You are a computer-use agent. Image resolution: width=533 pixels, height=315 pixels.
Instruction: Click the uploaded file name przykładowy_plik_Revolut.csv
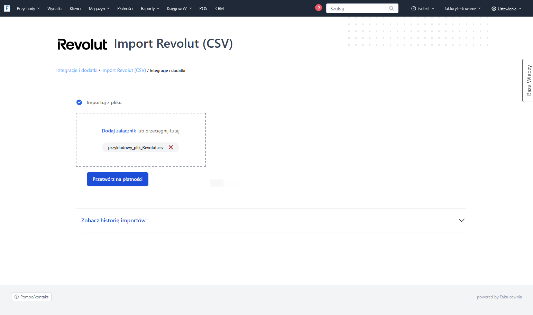pyautogui.click(x=136, y=148)
